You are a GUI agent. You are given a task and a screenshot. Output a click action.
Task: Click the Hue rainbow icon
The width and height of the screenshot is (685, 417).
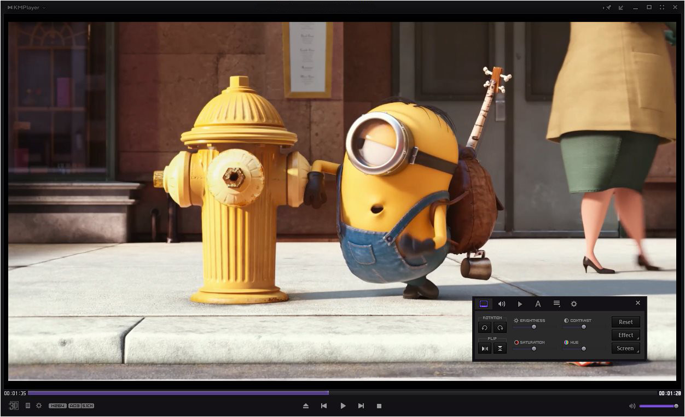point(566,343)
